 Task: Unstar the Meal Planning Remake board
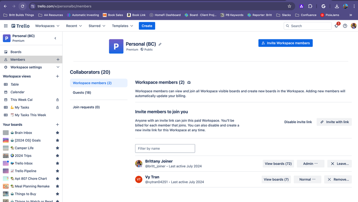(58, 186)
